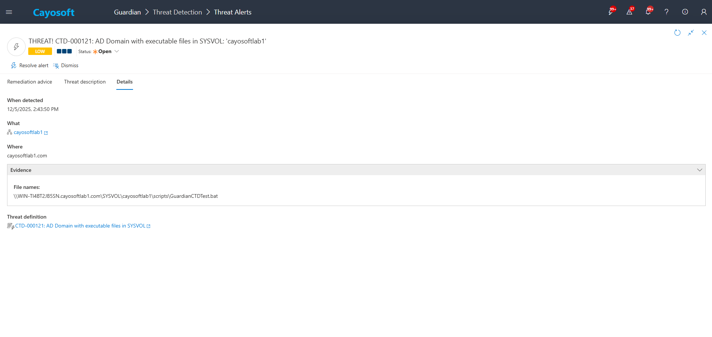Open the cayosoftlab1 domain link
712x337 pixels.
click(x=28, y=132)
